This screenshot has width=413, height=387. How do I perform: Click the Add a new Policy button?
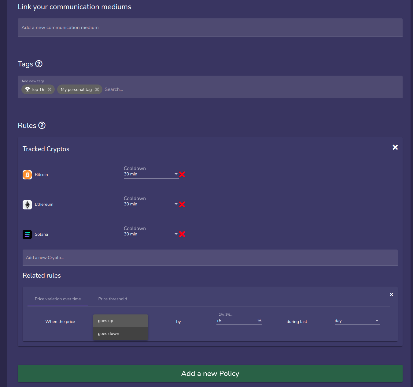210,374
